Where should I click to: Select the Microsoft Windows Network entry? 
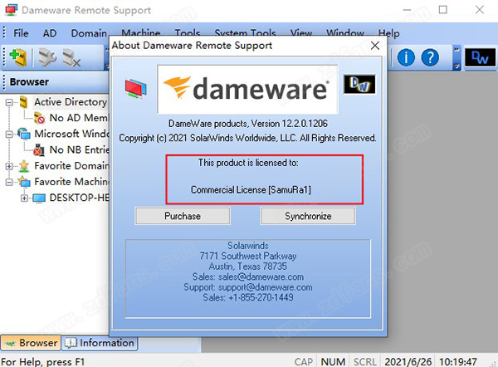pyautogui.click(x=71, y=134)
